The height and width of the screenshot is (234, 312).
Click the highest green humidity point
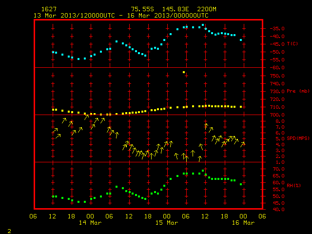pyautogui.click(x=203, y=171)
